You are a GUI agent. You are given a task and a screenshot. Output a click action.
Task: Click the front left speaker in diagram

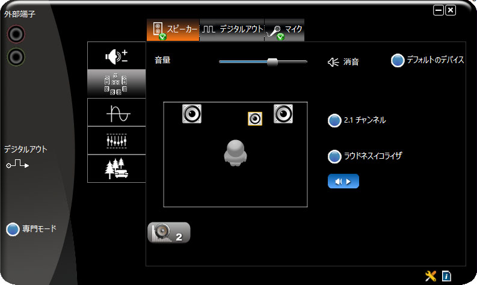click(192, 114)
